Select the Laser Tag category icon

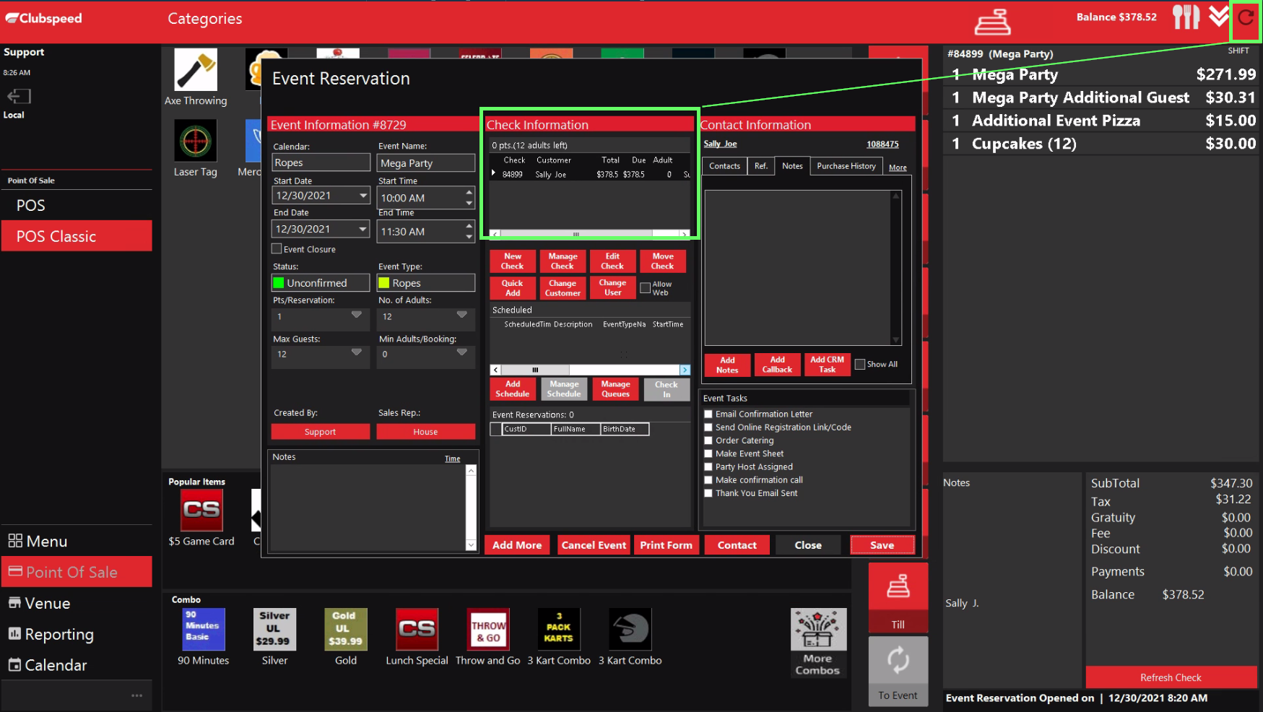(195, 141)
